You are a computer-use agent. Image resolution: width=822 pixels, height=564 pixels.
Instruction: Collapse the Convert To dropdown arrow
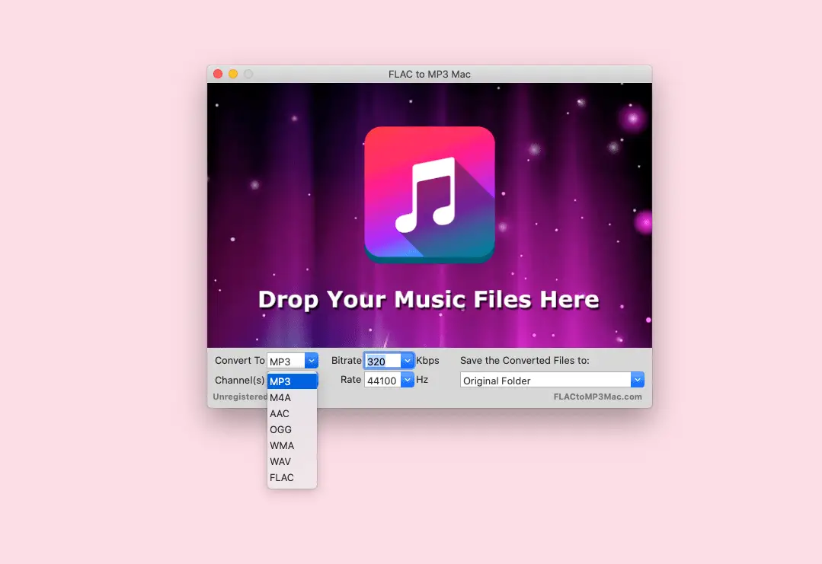(312, 361)
